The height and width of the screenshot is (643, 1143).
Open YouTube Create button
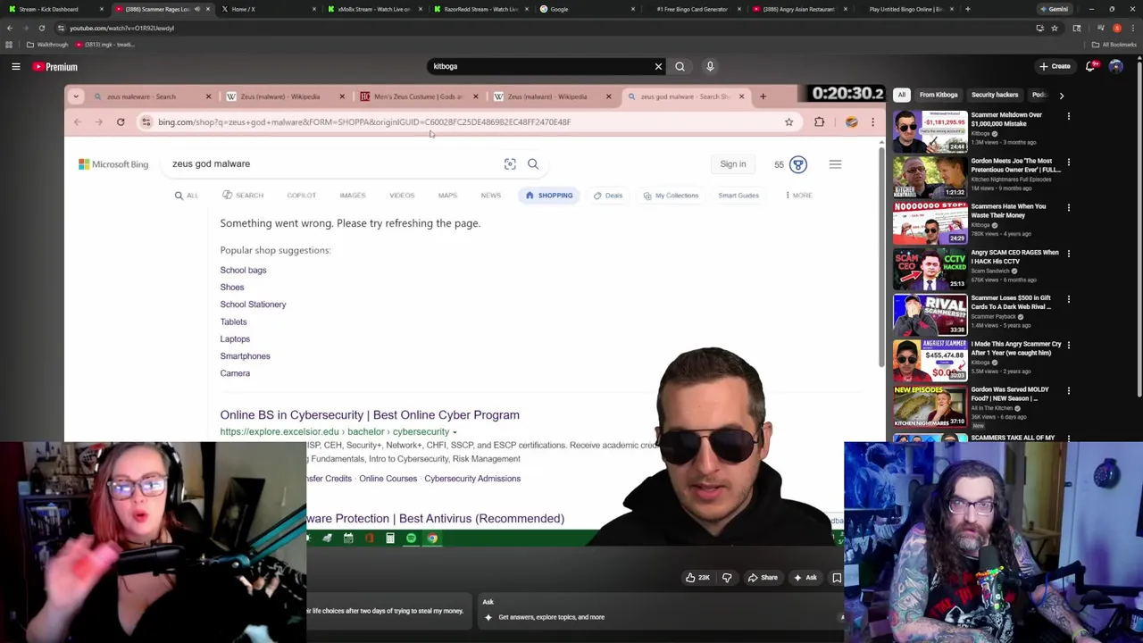click(1055, 66)
